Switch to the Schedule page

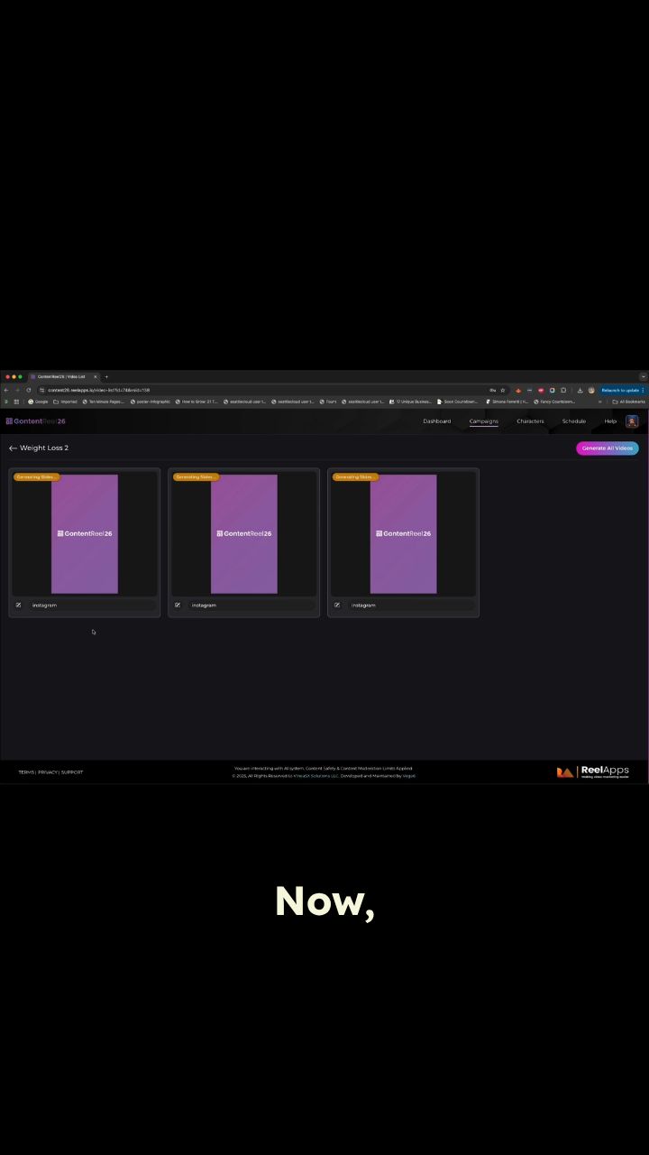click(573, 421)
